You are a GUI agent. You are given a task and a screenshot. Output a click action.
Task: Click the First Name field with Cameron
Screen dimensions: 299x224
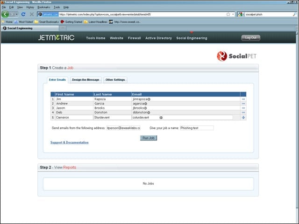coord(74,118)
